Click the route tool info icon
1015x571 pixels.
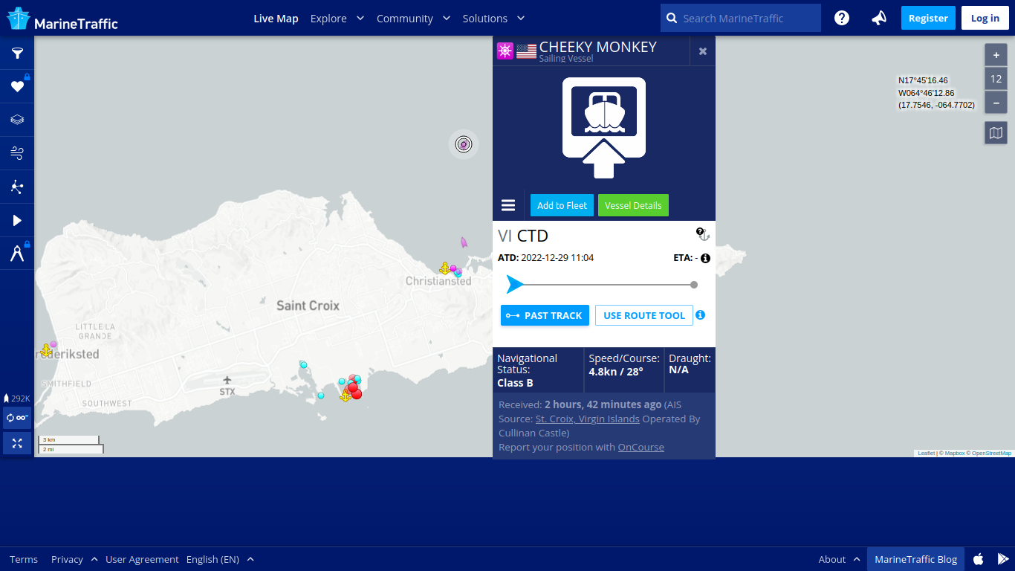pos(700,315)
